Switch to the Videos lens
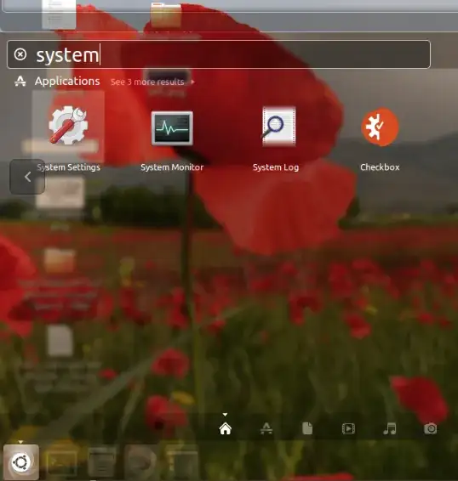458x481 pixels. (348, 428)
